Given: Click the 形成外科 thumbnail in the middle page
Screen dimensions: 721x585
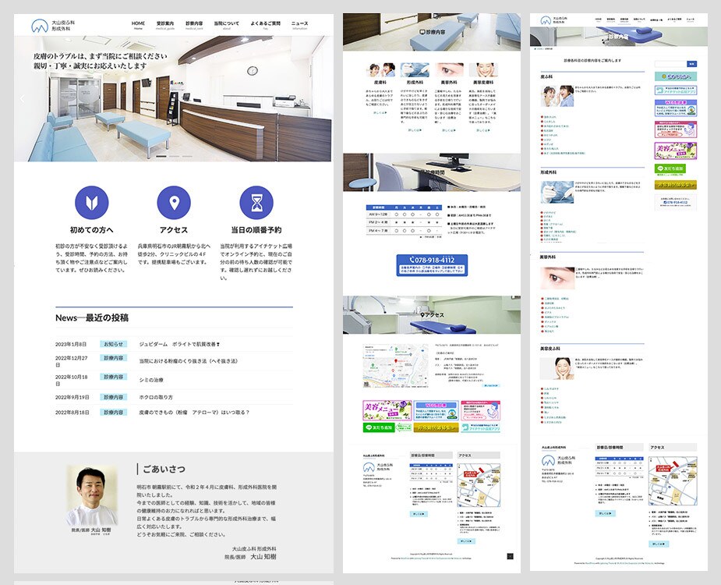Looking at the screenshot, I should (415, 70).
